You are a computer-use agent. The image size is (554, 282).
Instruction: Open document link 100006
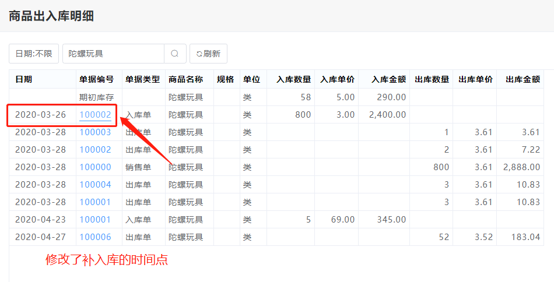95,237
